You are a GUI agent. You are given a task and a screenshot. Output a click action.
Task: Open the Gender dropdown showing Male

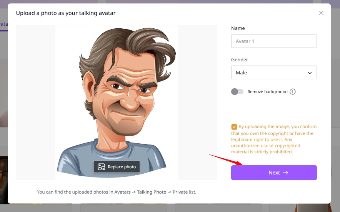coord(273,72)
